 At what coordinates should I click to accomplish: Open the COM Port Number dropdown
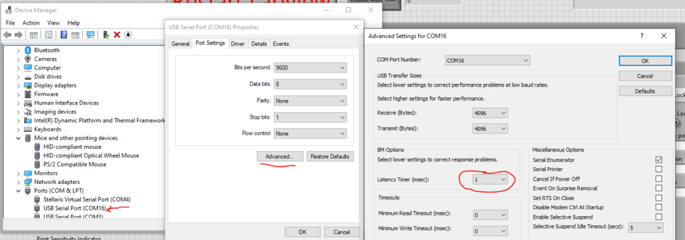(488, 60)
